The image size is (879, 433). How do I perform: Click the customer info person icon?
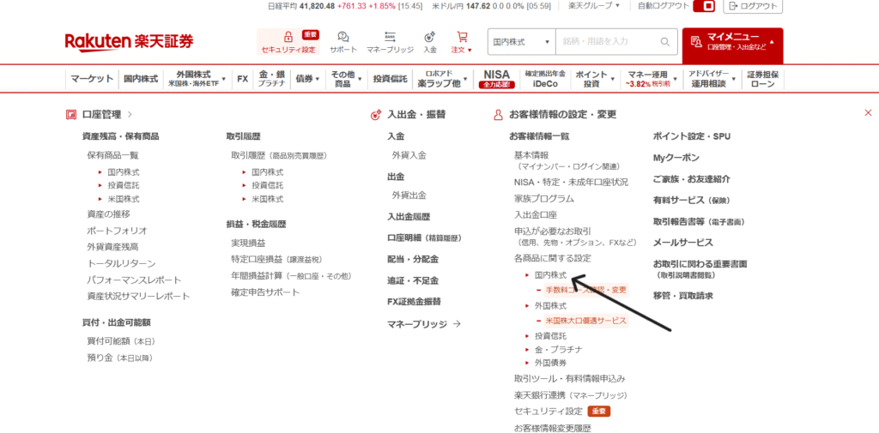(x=497, y=115)
